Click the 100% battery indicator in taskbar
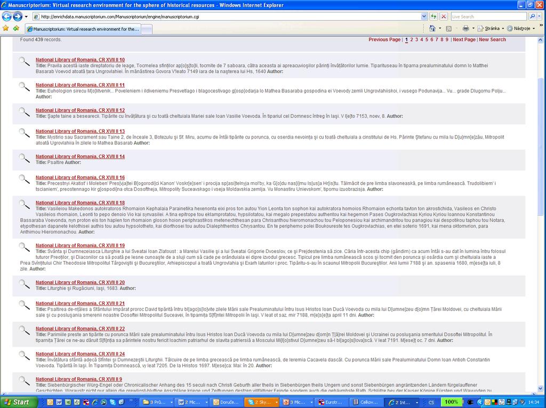The width and height of the screenshot is (546, 408). [451, 402]
